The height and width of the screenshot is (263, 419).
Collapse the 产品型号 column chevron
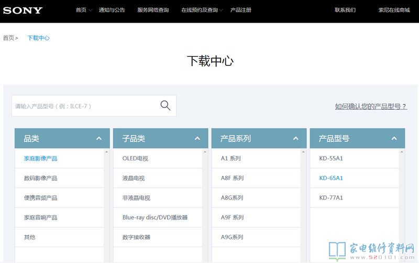pyautogui.click(x=394, y=139)
